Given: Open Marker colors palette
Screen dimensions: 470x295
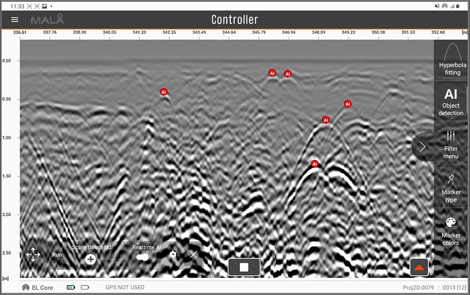Looking at the screenshot, I should tap(450, 230).
